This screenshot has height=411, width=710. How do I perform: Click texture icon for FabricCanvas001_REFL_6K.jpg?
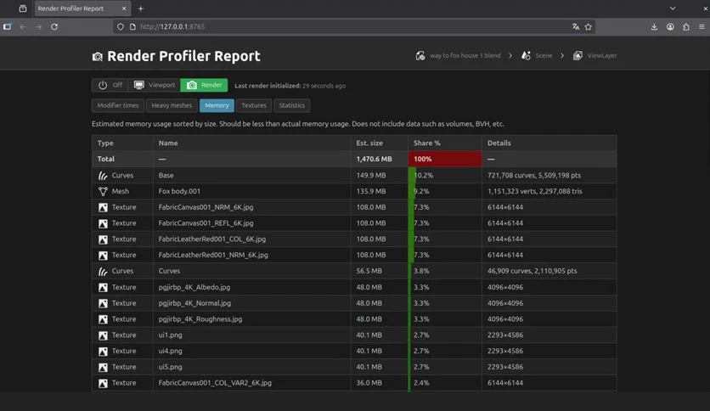(x=104, y=223)
